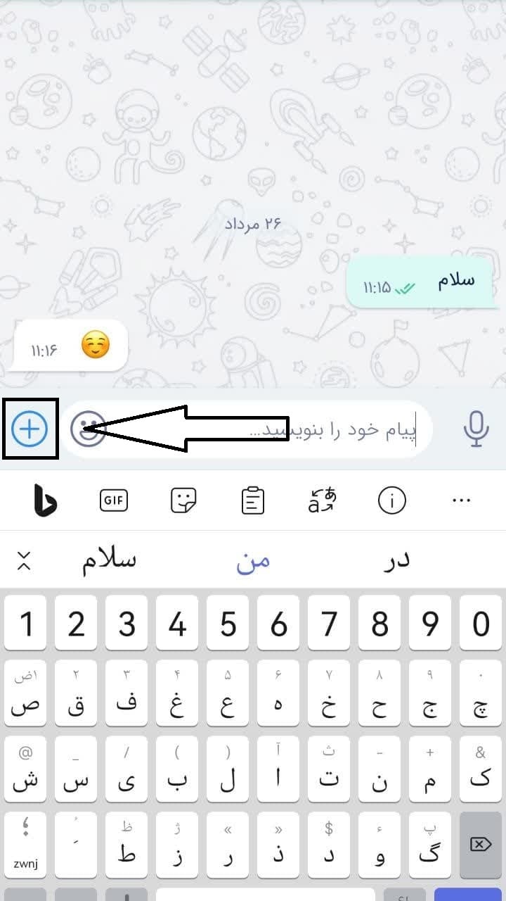
Task: Choose the suggestion word در
Action: (394, 560)
